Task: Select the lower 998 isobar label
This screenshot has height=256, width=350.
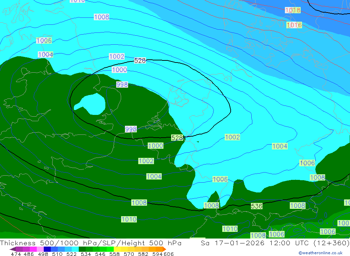Action: tap(131, 129)
